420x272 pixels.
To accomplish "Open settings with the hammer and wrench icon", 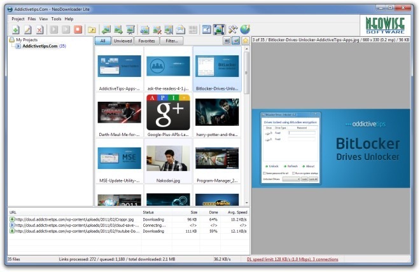I will coord(233,29).
